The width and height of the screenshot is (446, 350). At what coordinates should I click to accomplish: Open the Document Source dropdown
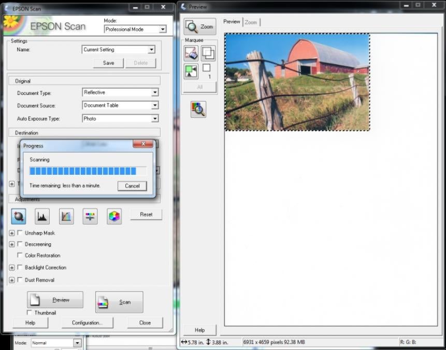pyautogui.click(x=120, y=105)
